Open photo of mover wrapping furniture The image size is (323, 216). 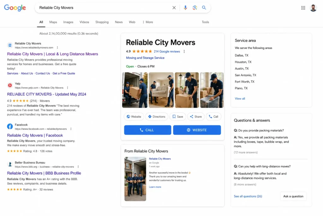(212, 90)
